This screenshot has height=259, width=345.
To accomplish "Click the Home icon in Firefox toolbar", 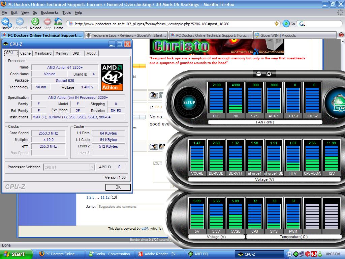I will coord(58,23).
